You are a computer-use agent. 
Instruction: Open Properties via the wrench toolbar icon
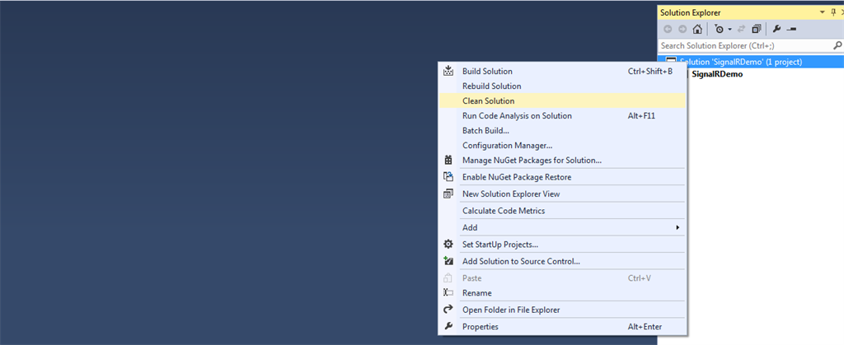click(776, 29)
